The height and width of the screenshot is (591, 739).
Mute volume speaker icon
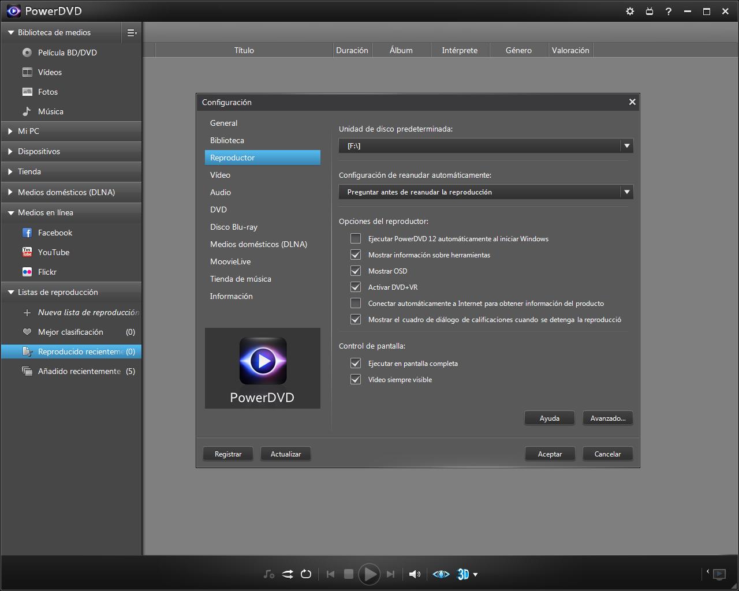pyautogui.click(x=415, y=574)
